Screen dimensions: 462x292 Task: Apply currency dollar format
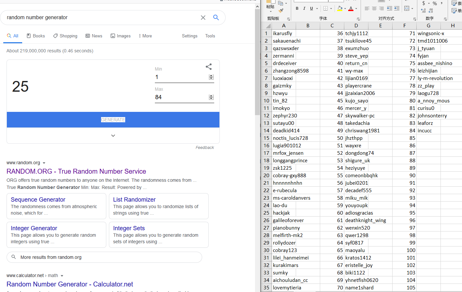click(x=424, y=3)
